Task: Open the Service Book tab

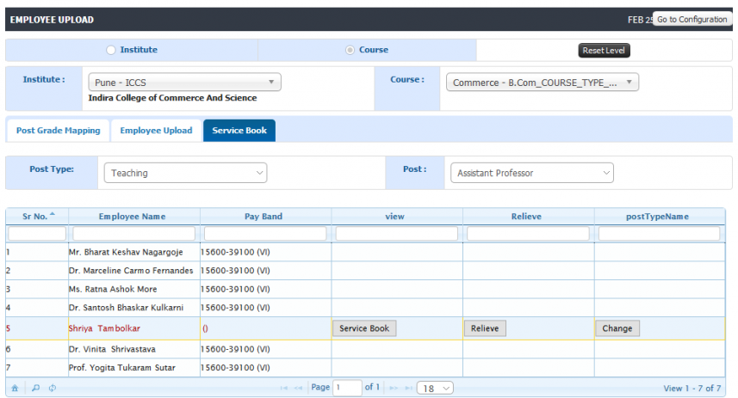Action: pyautogui.click(x=239, y=131)
